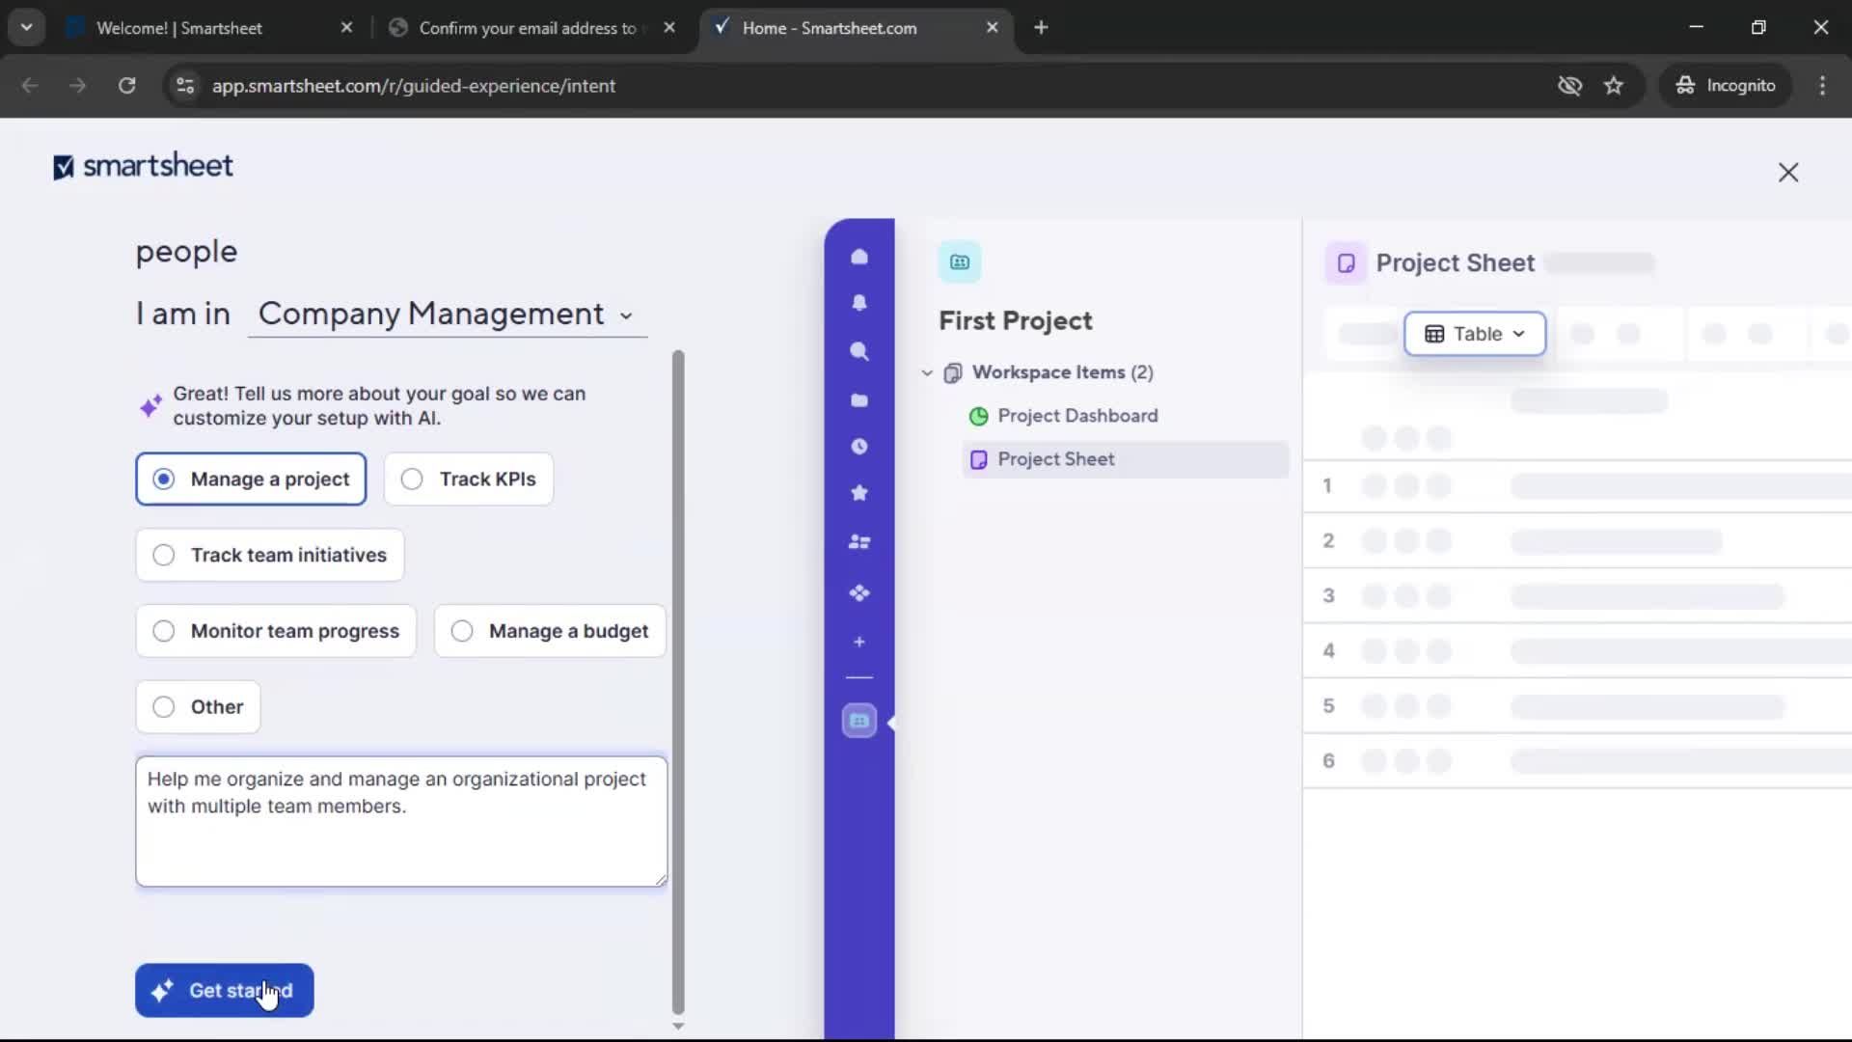This screenshot has width=1852, height=1042.
Task: Collapse the Workspace Items section
Action: (927, 372)
